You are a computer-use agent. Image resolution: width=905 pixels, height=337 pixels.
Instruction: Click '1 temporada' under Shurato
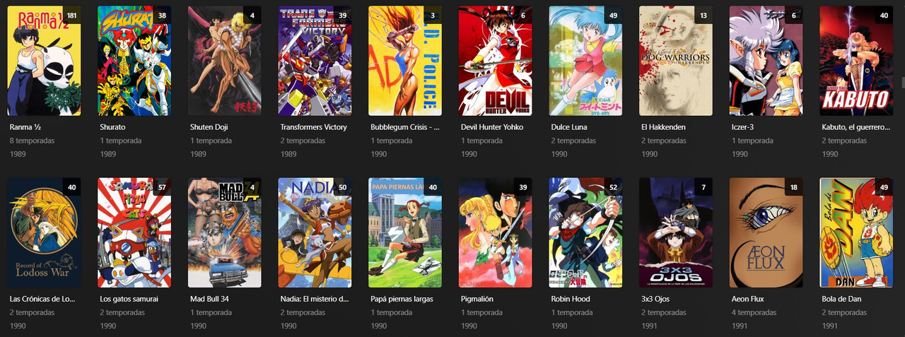(x=121, y=141)
